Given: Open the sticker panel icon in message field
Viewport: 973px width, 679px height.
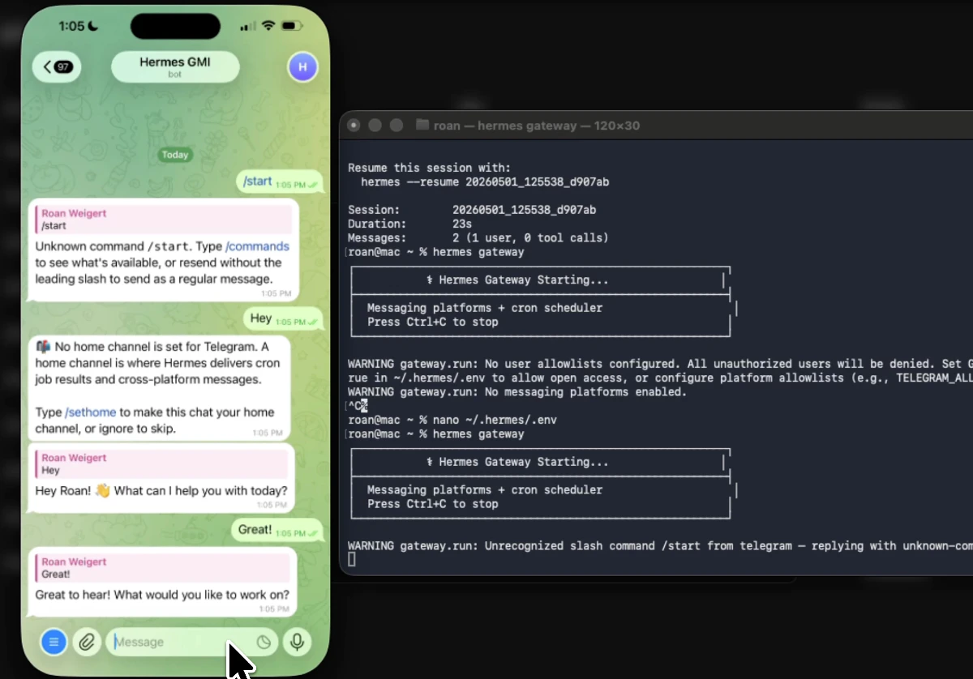Looking at the screenshot, I should click(x=264, y=642).
